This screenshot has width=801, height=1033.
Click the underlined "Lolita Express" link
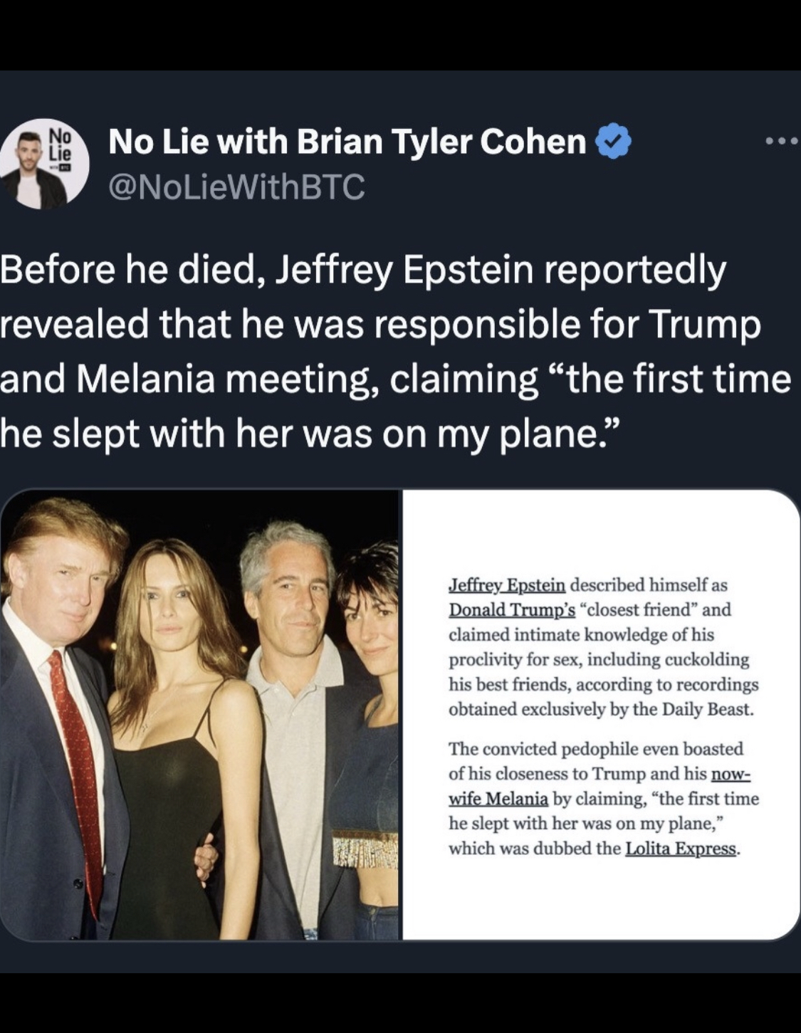680,849
